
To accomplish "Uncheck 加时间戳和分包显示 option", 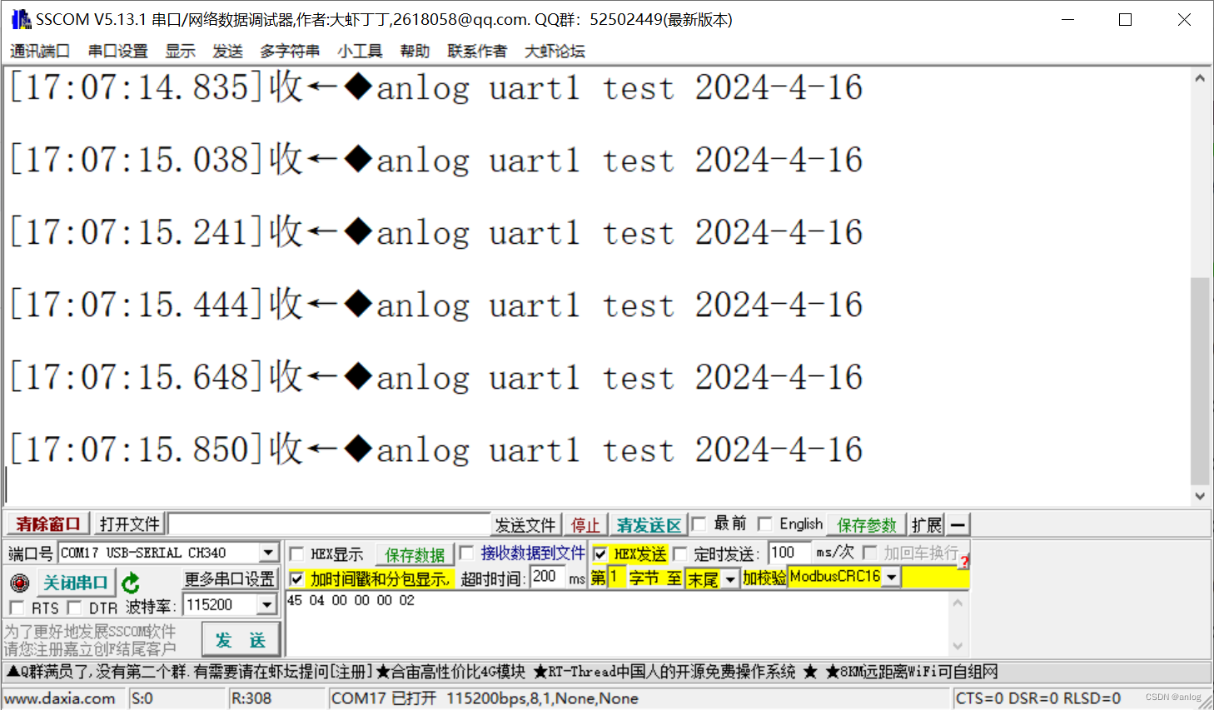I will pyautogui.click(x=297, y=578).
